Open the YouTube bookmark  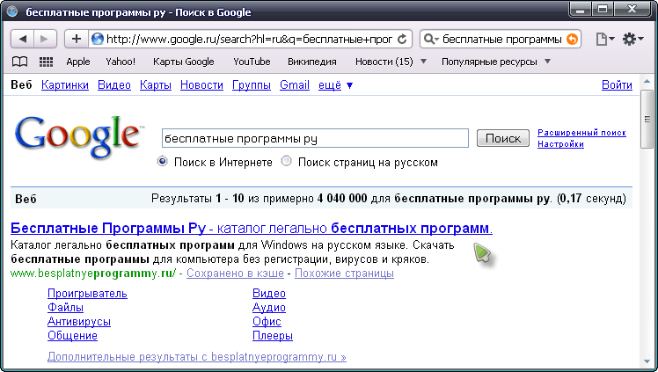pyautogui.click(x=252, y=62)
